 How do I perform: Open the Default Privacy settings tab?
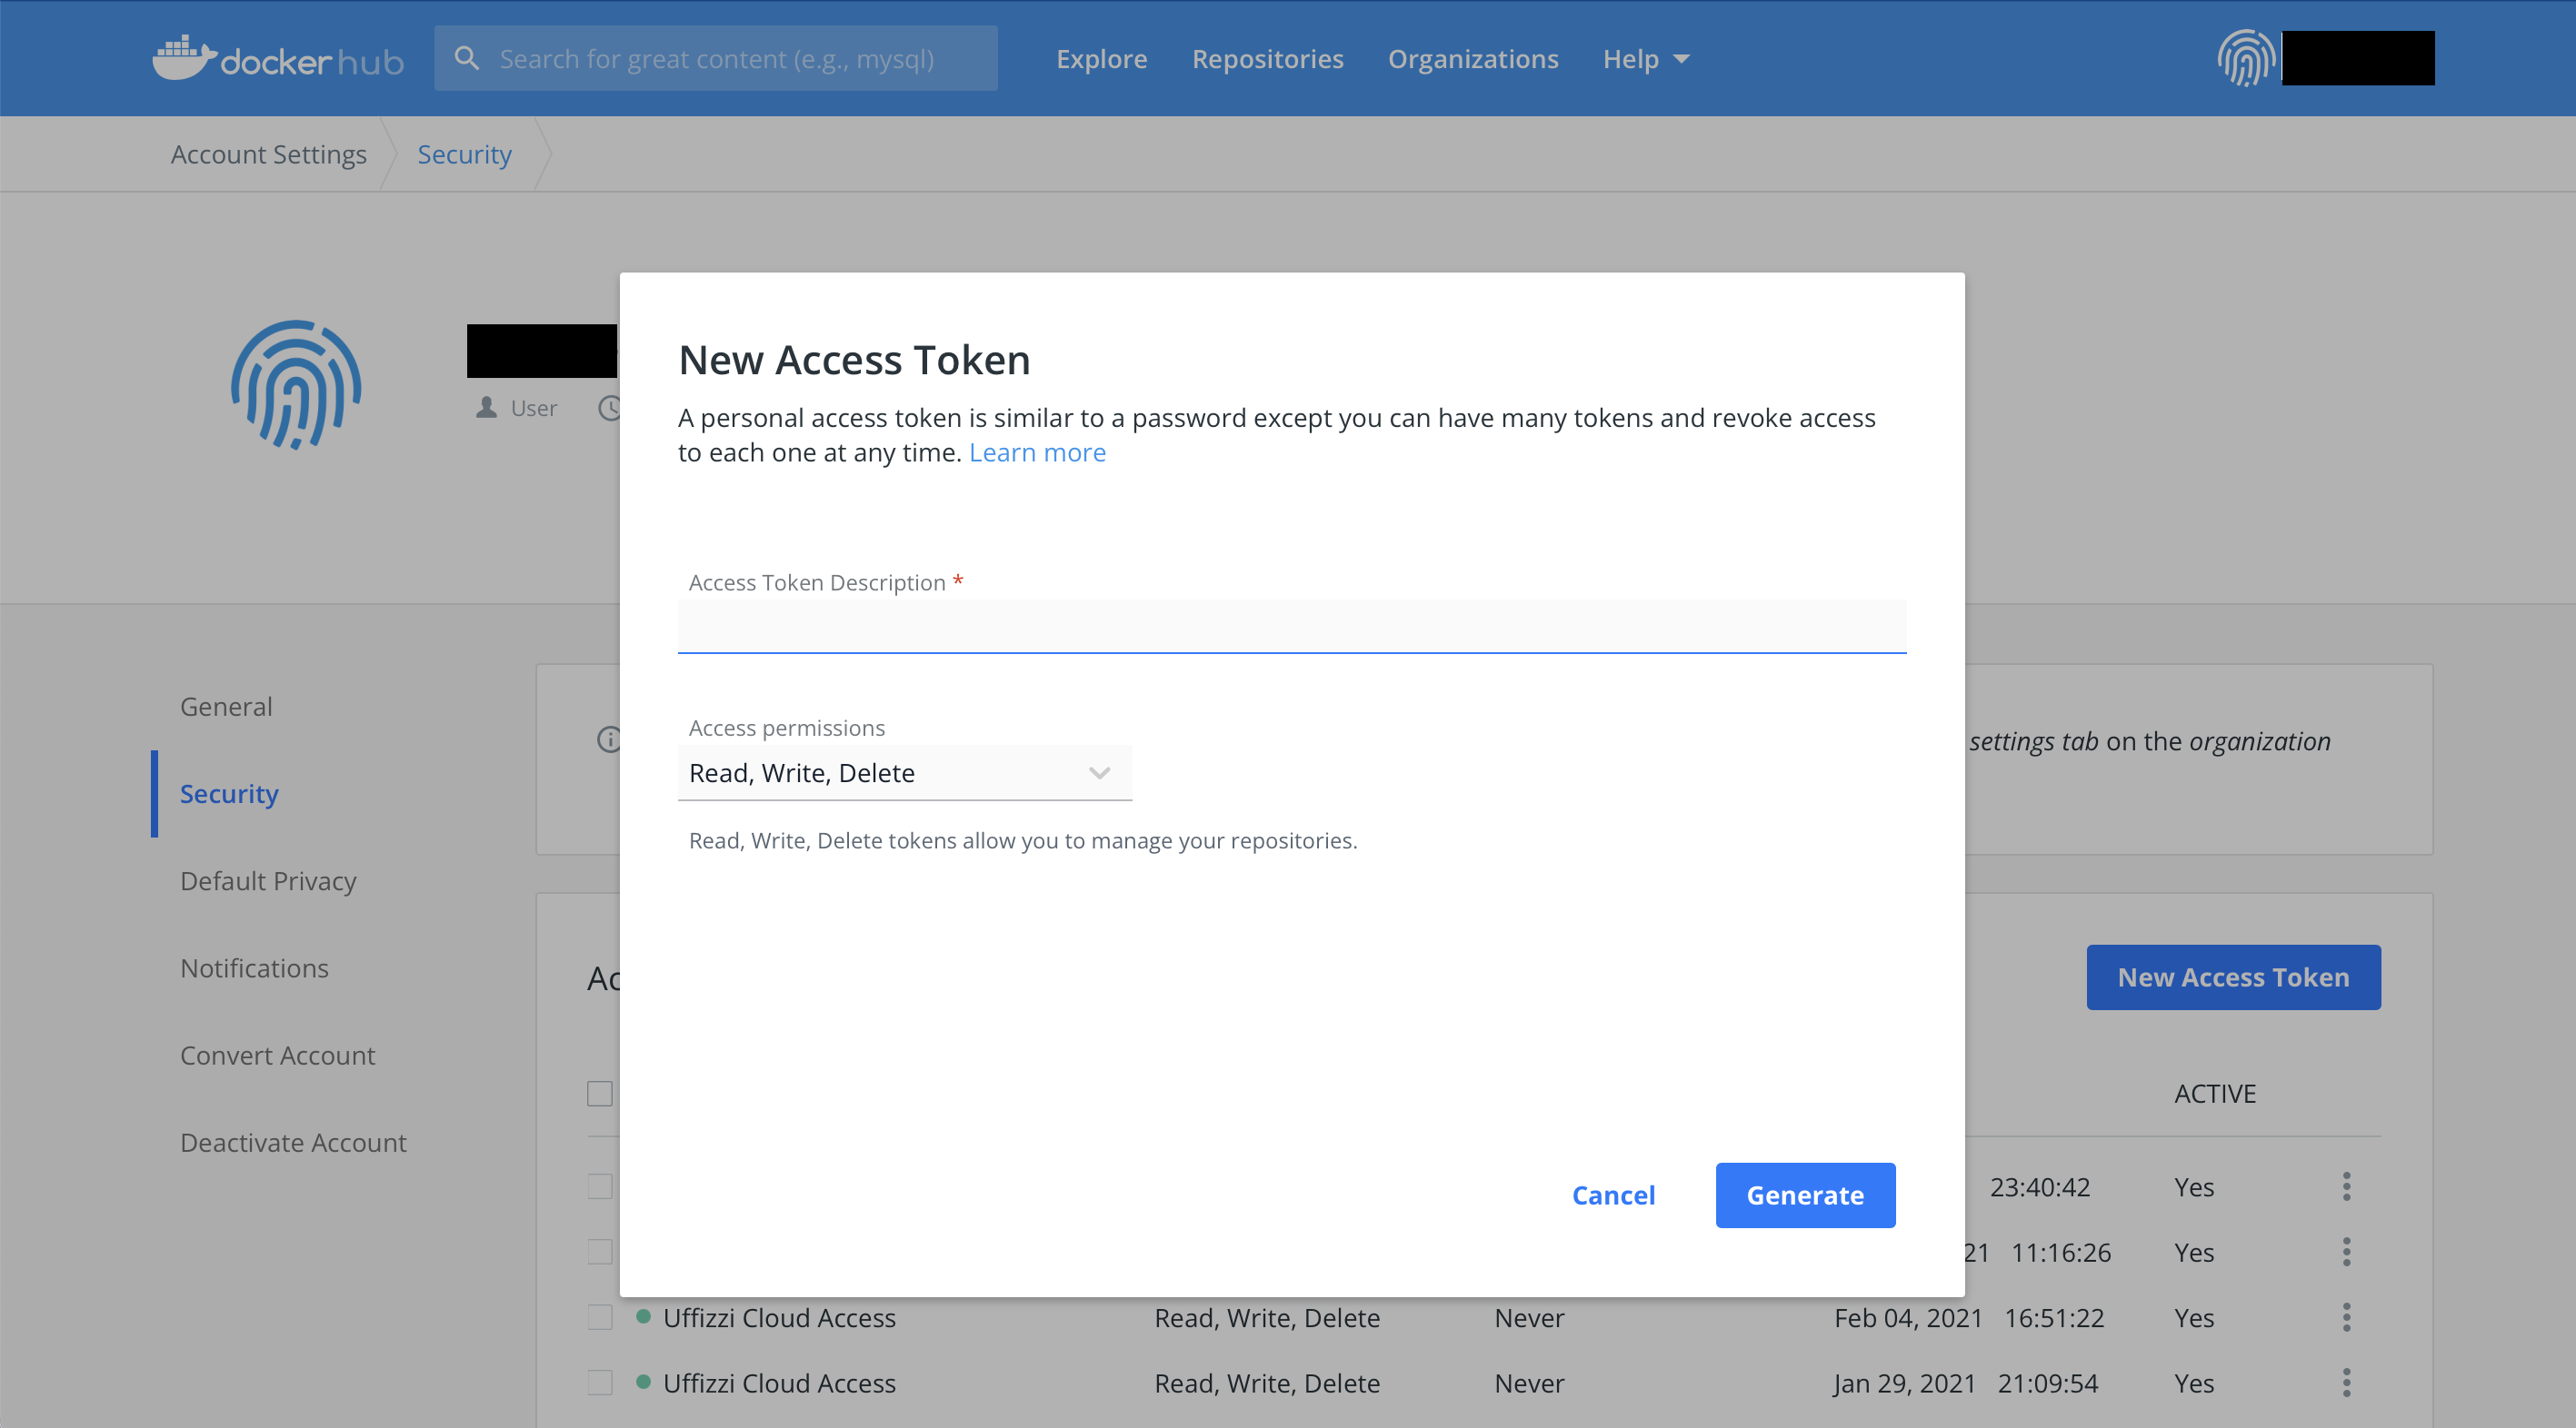tap(268, 880)
